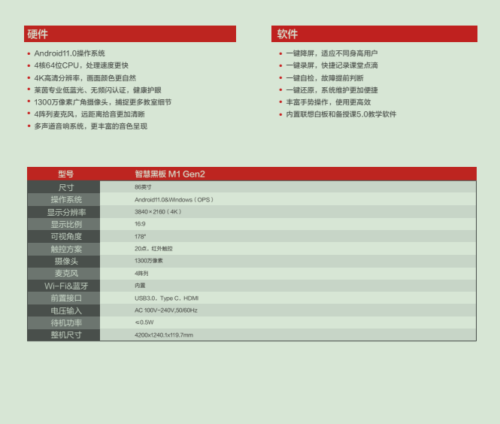Click the AC 100V-240V,50/60Hz value
The height and width of the screenshot is (424, 500).
[166, 310]
